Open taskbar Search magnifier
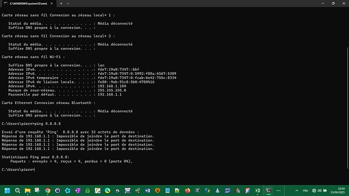This screenshot has height=196, width=349. pyautogui.click(x=17, y=190)
